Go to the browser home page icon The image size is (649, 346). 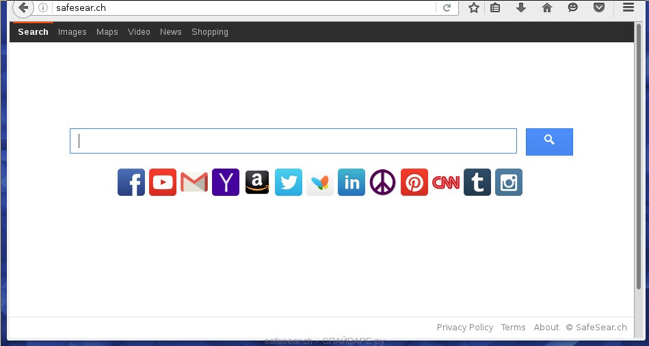[547, 8]
